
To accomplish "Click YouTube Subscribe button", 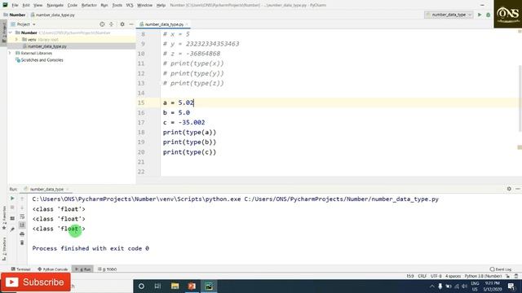I will click(x=35, y=282).
